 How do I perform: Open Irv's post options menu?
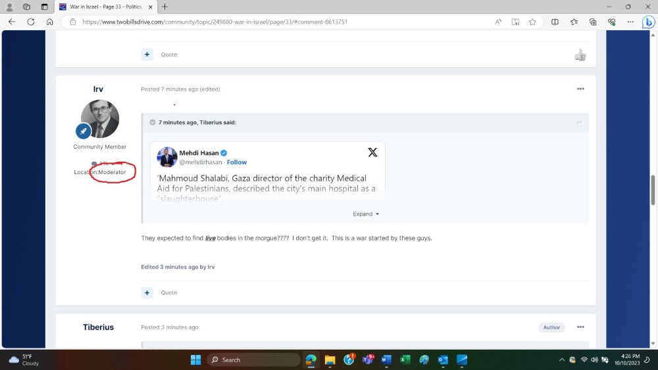point(580,89)
